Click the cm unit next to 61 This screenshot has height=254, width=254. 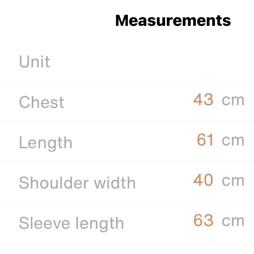[233, 141]
